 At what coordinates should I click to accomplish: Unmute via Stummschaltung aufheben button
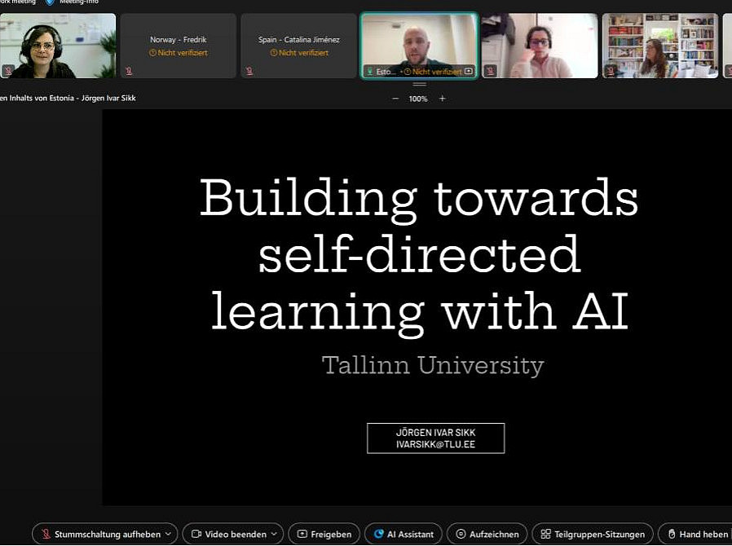point(101,534)
